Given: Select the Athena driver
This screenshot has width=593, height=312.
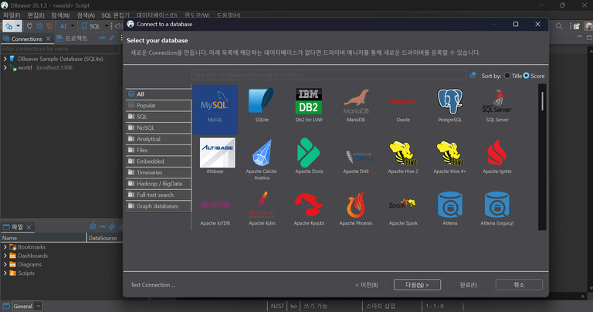Looking at the screenshot, I should click(449, 209).
